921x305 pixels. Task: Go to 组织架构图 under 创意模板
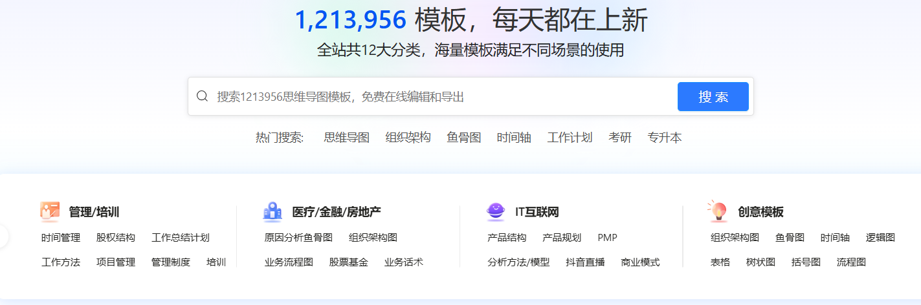point(735,238)
